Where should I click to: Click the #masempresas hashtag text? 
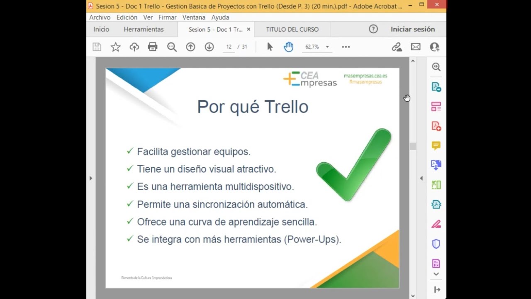pos(365,82)
